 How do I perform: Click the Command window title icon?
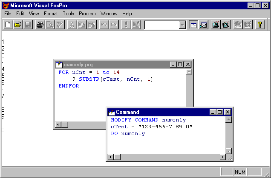point(112,112)
